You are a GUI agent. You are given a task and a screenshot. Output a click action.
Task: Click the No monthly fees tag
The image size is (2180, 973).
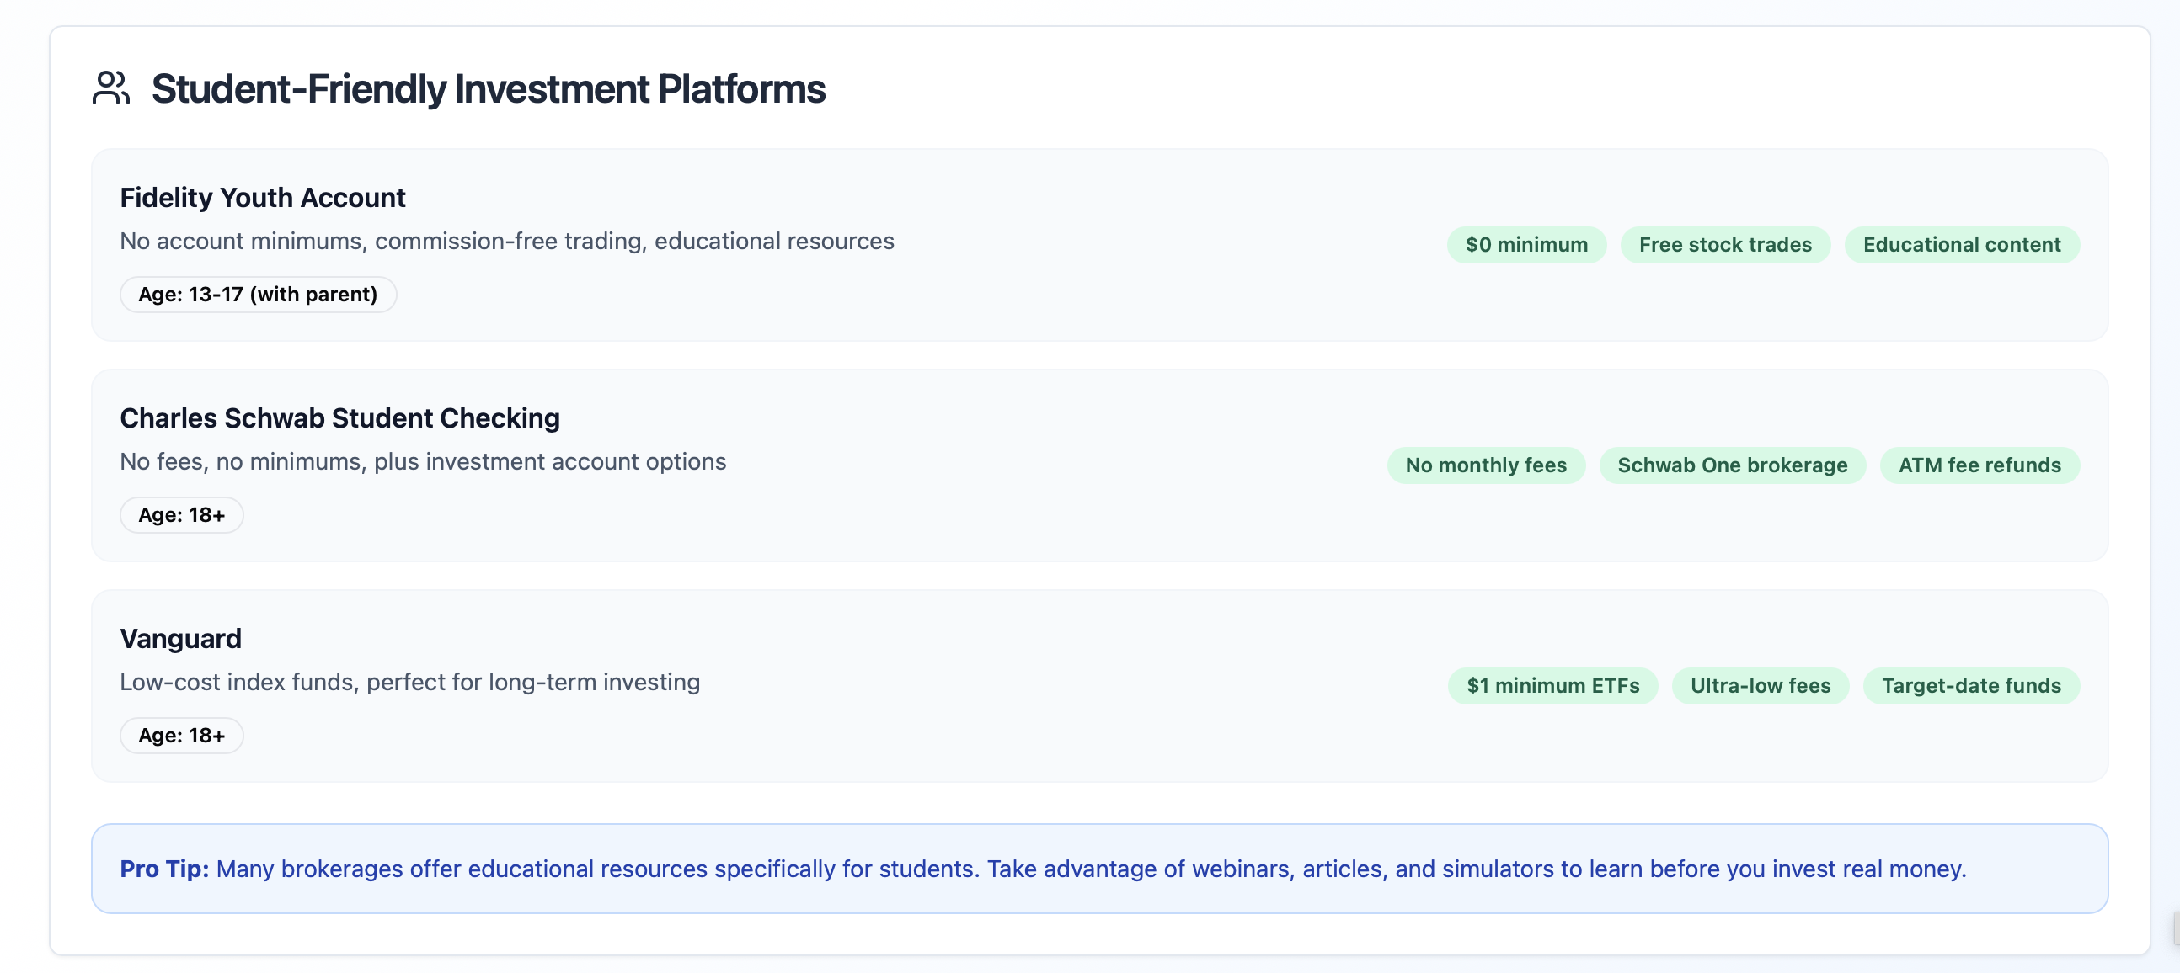[x=1485, y=465]
